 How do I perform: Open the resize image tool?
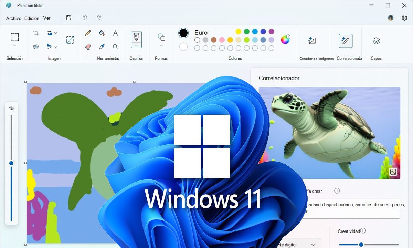point(70,40)
